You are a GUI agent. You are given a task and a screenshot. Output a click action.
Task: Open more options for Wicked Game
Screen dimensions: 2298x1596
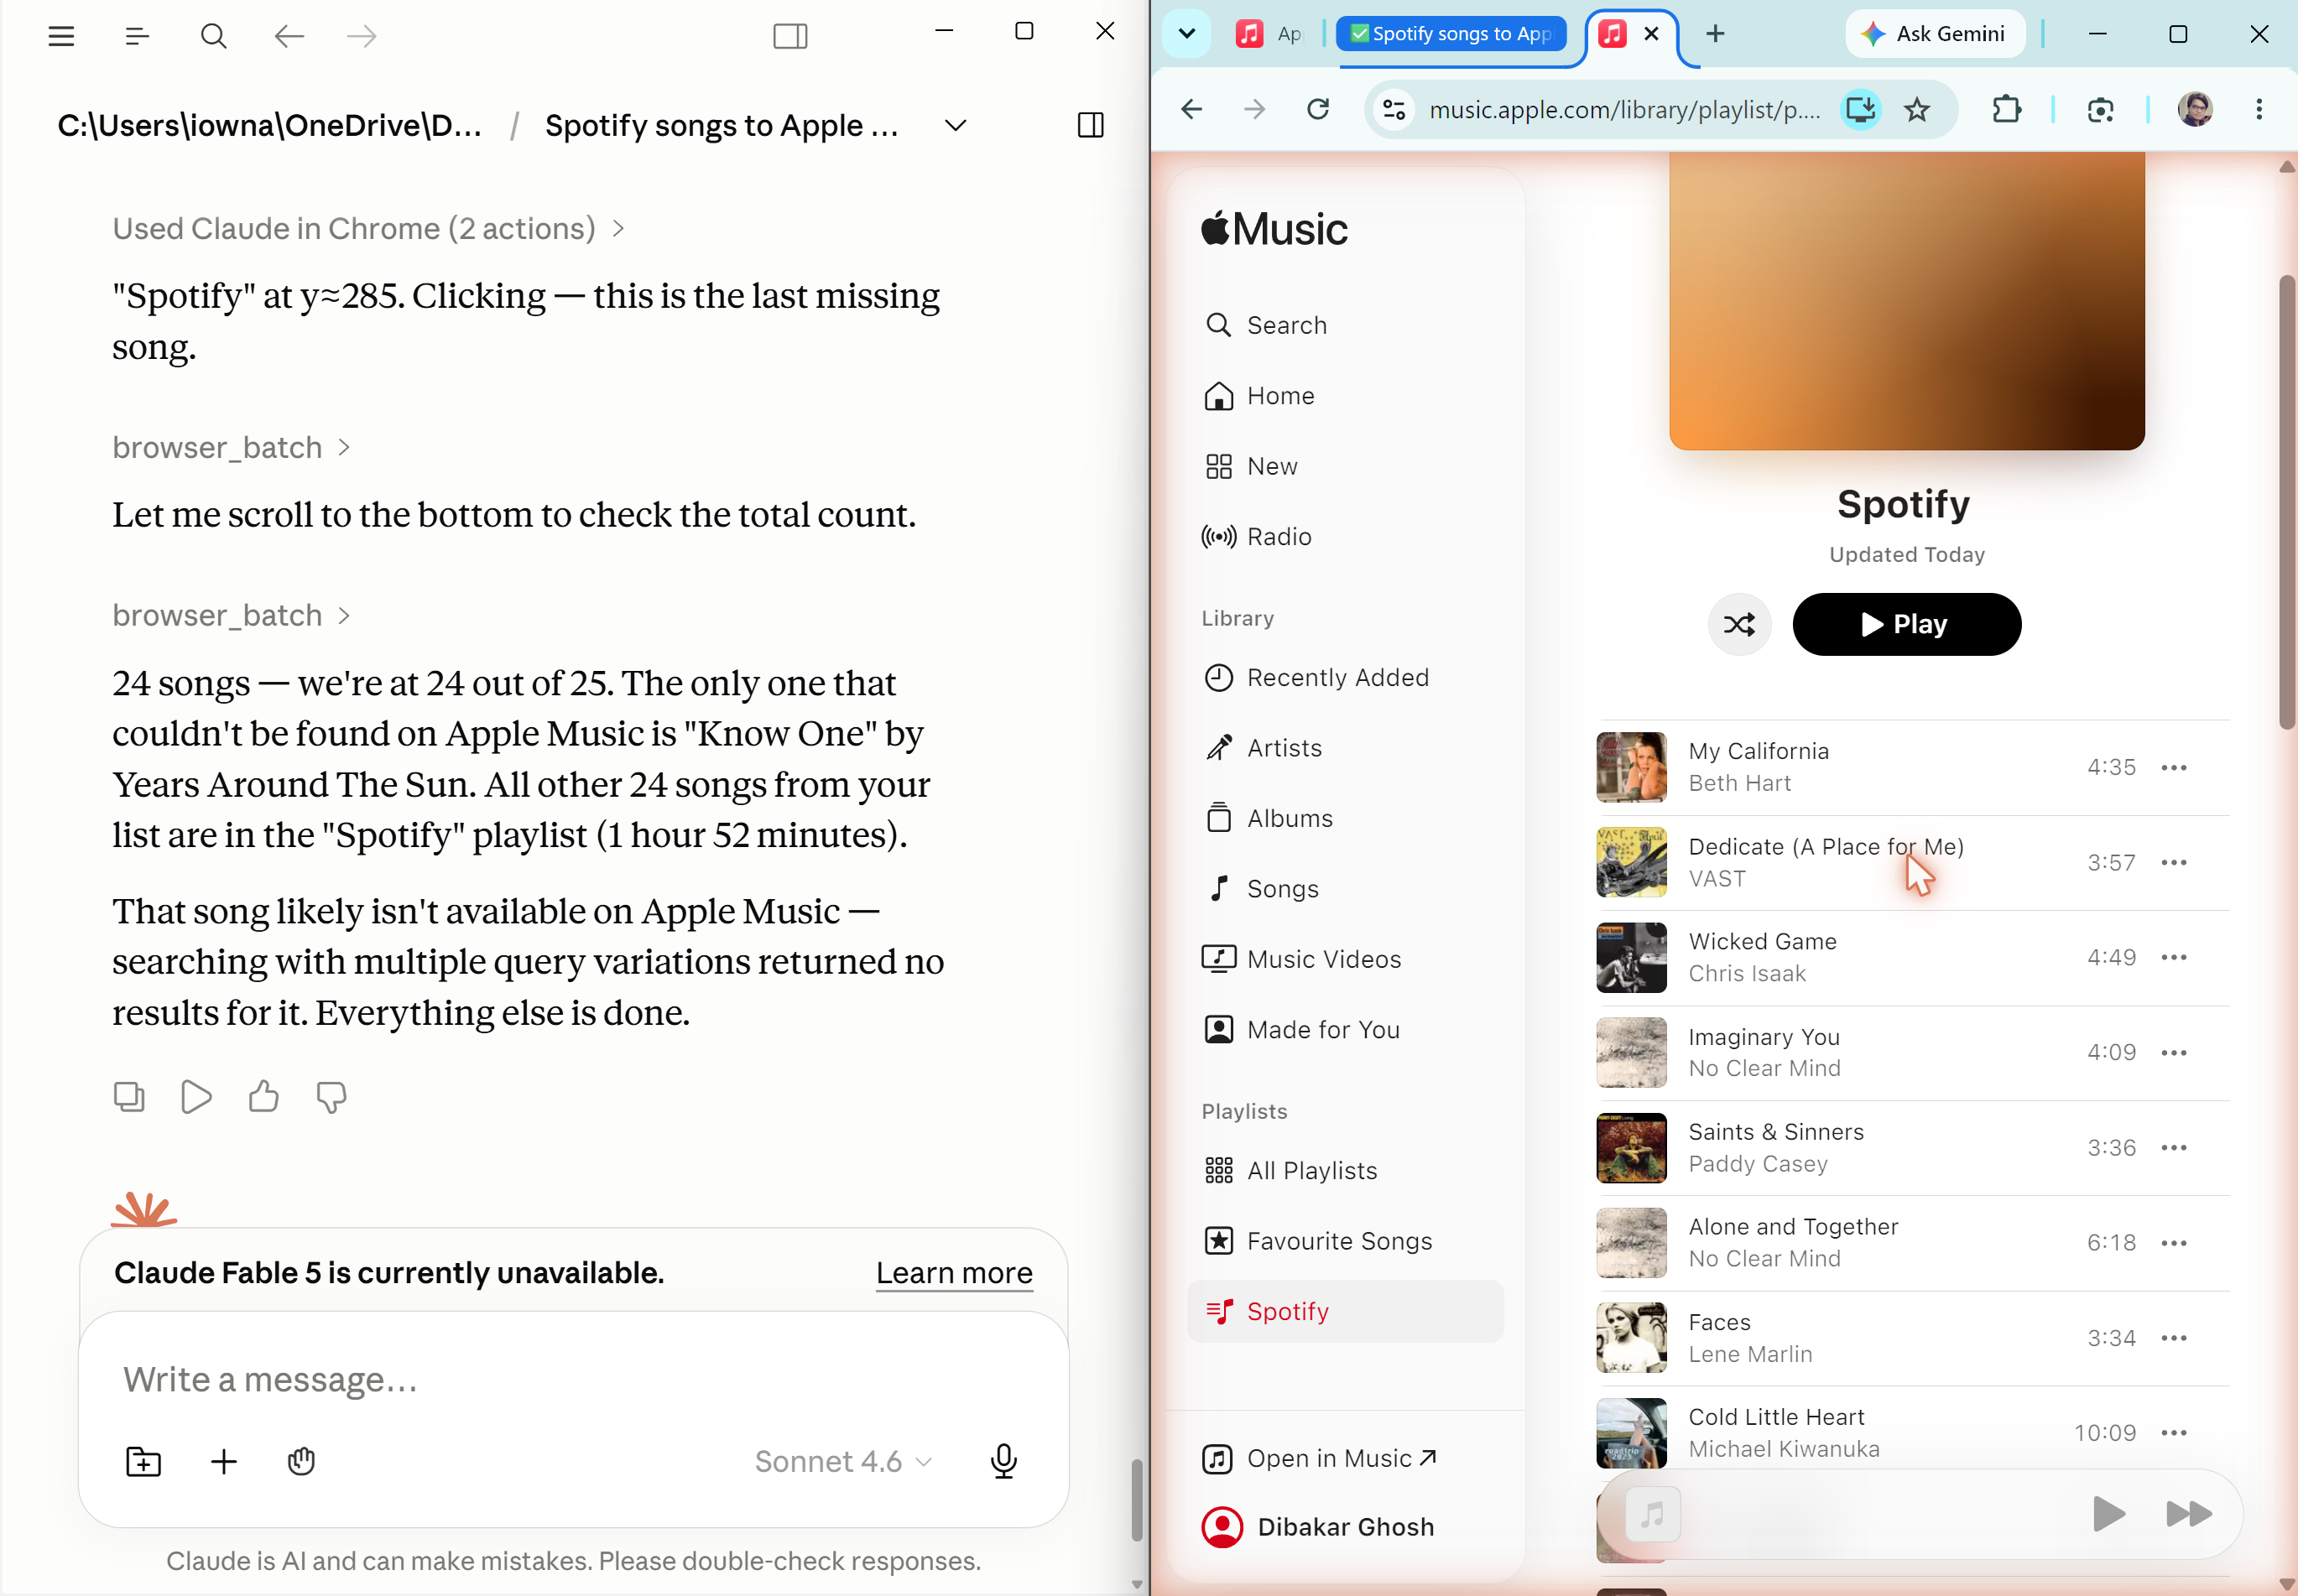(x=2173, y=957)
